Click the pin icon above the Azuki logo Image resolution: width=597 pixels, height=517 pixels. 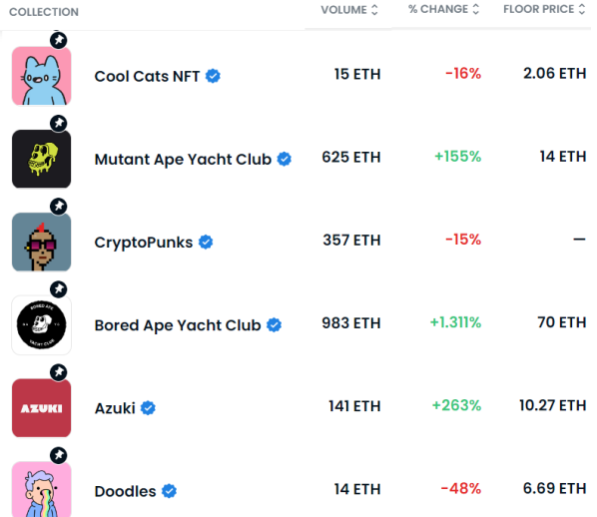59,372
